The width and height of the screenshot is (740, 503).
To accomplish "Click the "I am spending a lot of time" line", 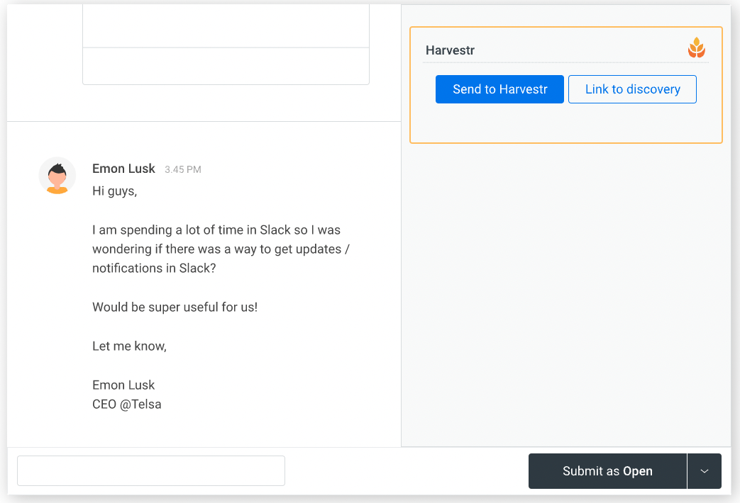I will tap(216, 230).
